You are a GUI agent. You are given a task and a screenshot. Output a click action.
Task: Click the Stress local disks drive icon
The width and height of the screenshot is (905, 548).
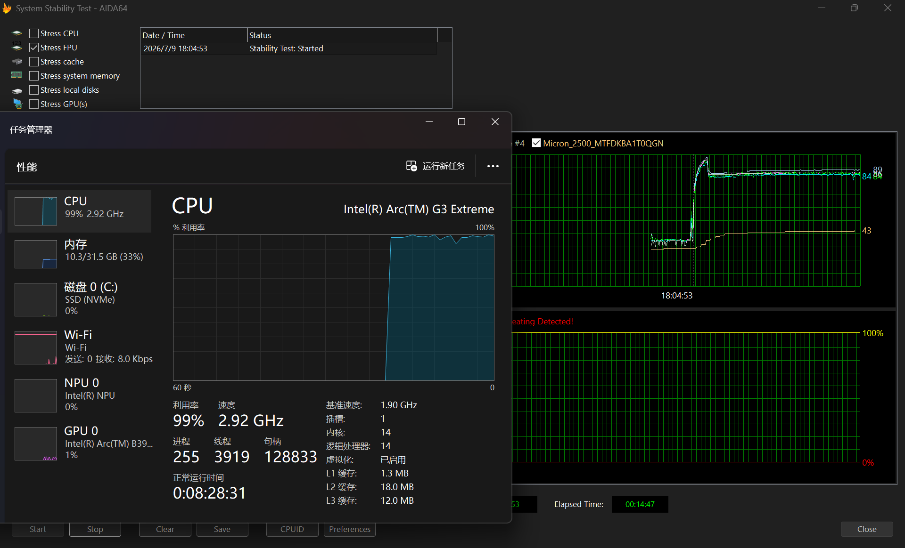coord(17,90)
